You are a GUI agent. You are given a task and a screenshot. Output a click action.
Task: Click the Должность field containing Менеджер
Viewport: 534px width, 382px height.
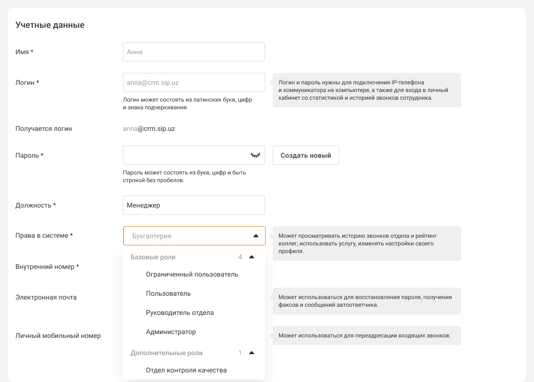click(x=194, y=205)
